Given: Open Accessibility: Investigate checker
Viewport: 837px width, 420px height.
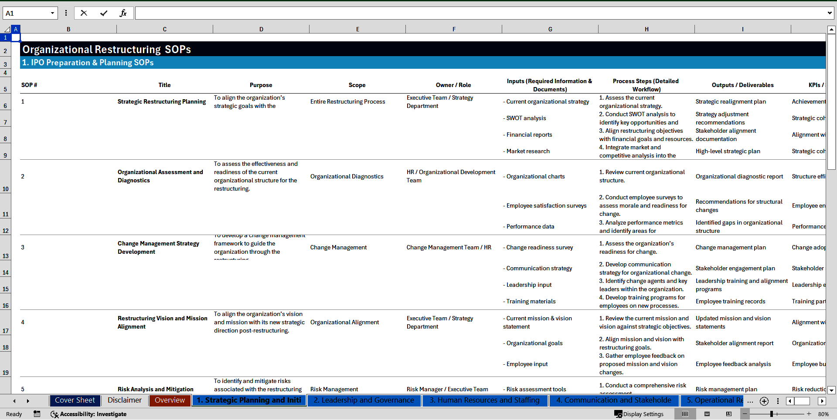Looking at the screenshot, I should tap(88, 414).
